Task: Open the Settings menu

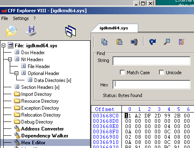Action: tap(21, 18)
